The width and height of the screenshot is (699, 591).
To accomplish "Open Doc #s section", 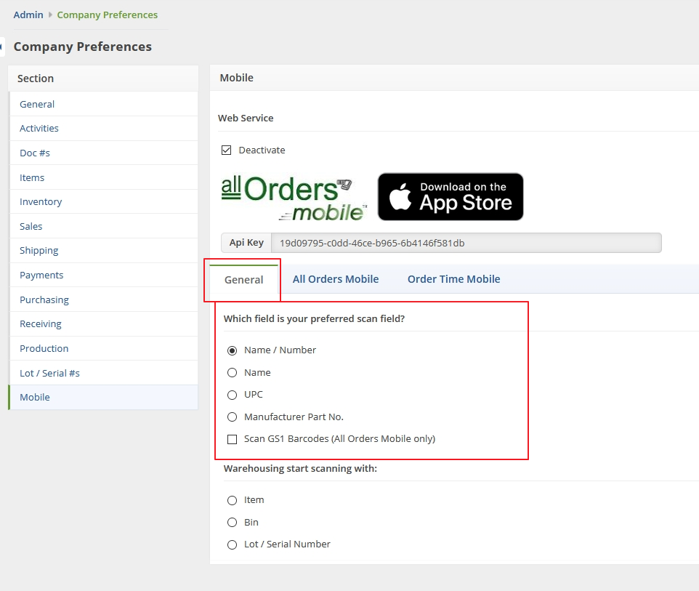I will pos(103,153).
